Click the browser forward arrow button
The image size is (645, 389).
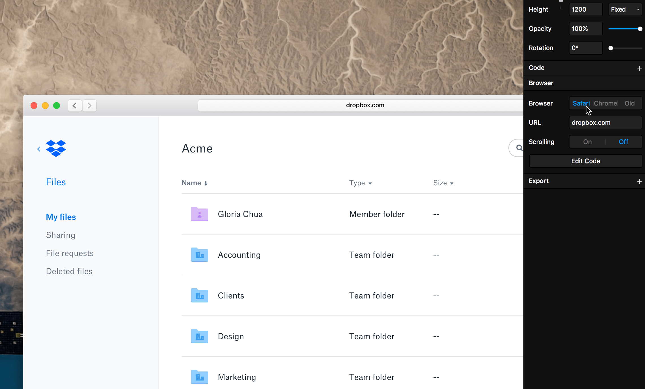click(89, 106)
